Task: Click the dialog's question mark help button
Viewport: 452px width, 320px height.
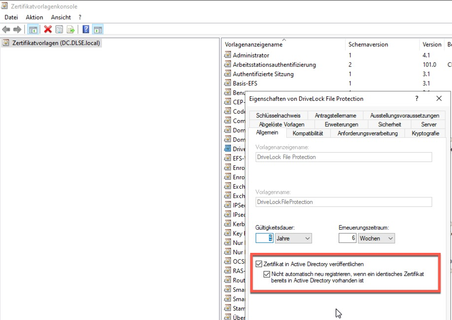Action: tap(416, 99)
